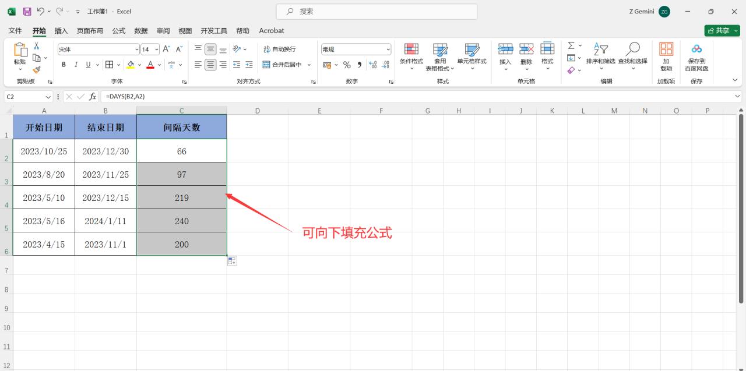Switch to the 页面布局 tab
The height and width of the screenshot is (371, 746).
90,30
